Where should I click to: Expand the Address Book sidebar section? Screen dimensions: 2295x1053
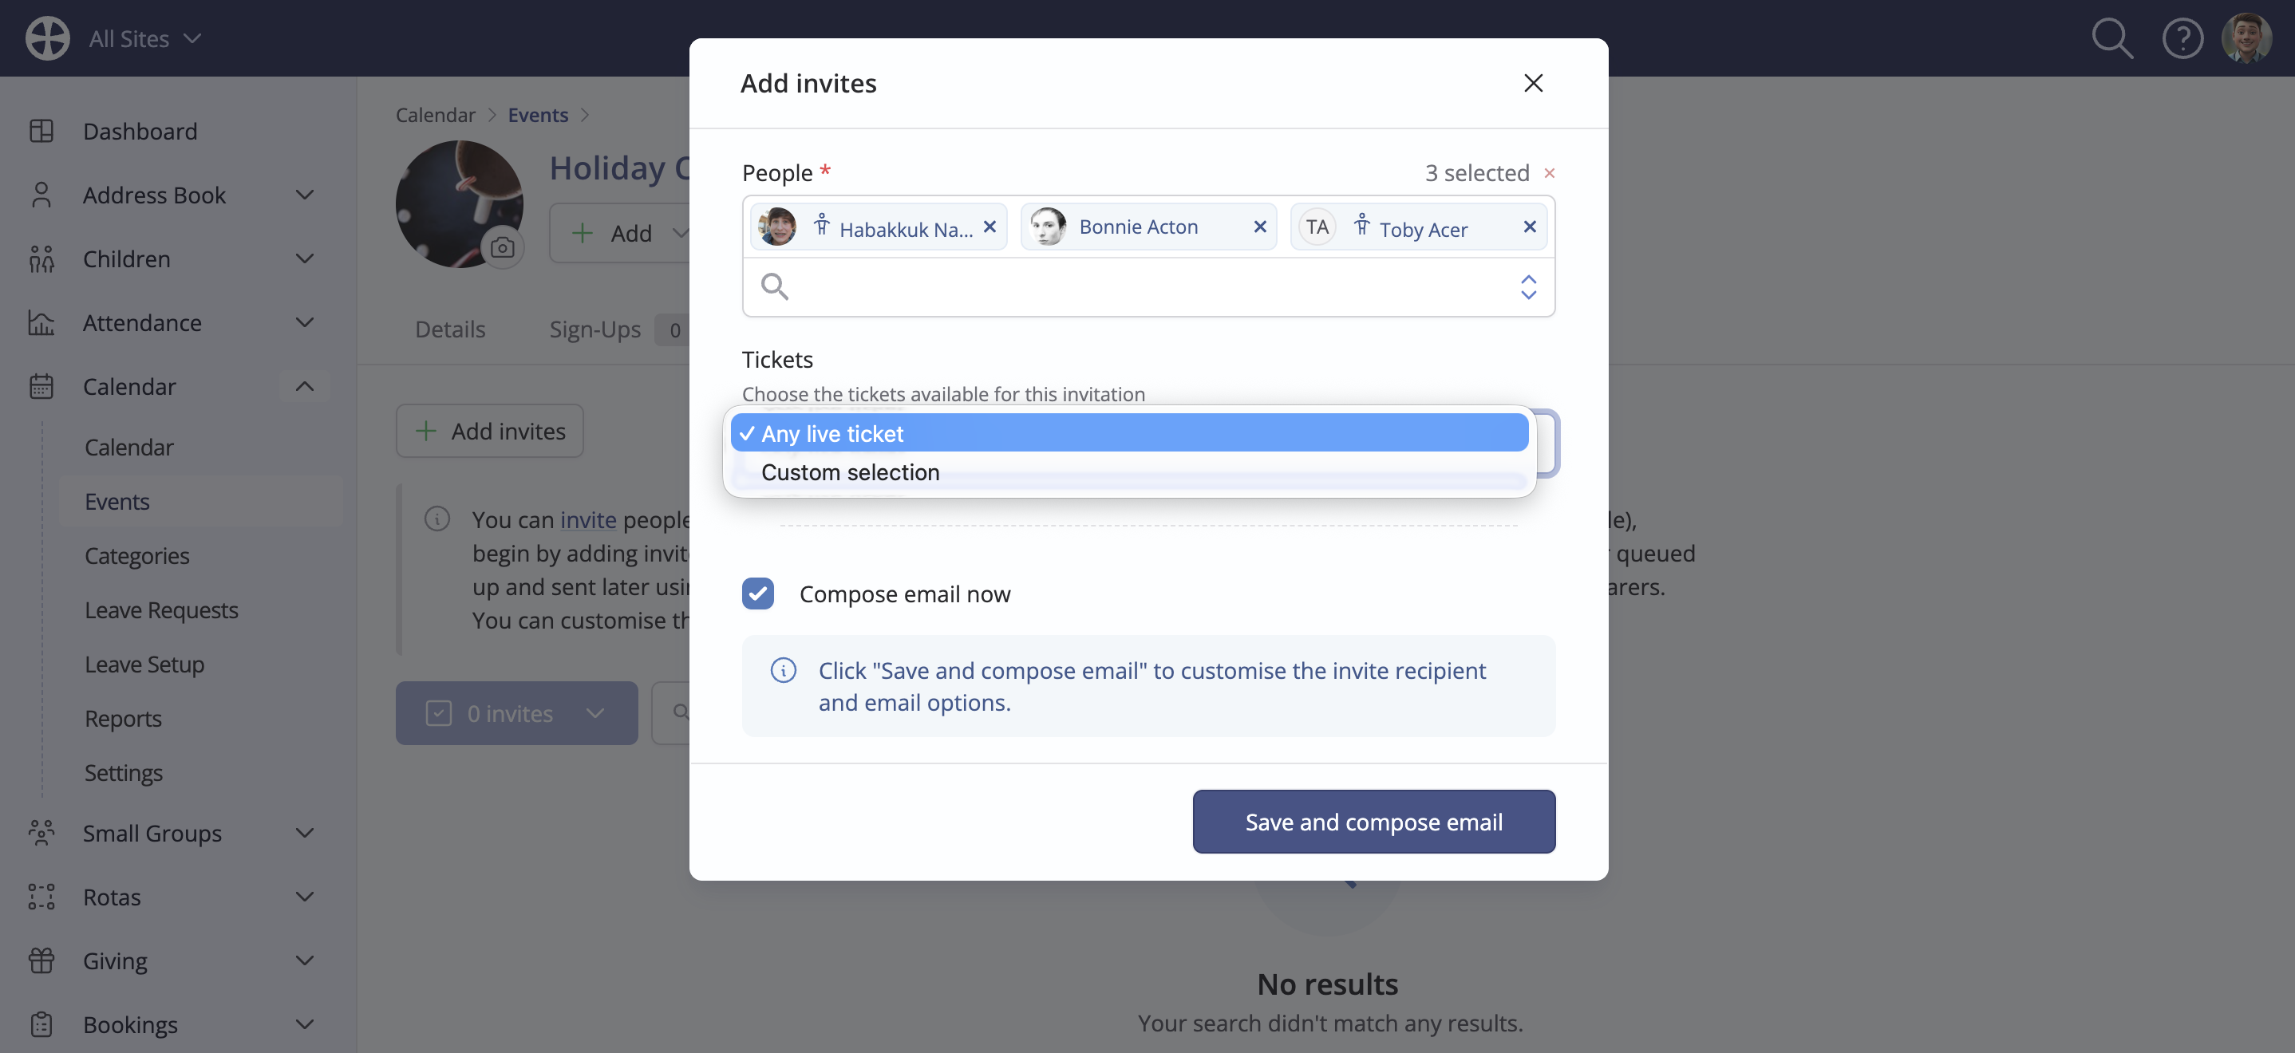tap(305, 195)
